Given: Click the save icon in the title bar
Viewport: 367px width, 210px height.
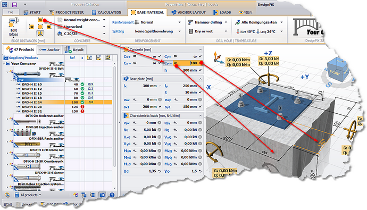Looking at the screenshot, I should coord(14,4).
